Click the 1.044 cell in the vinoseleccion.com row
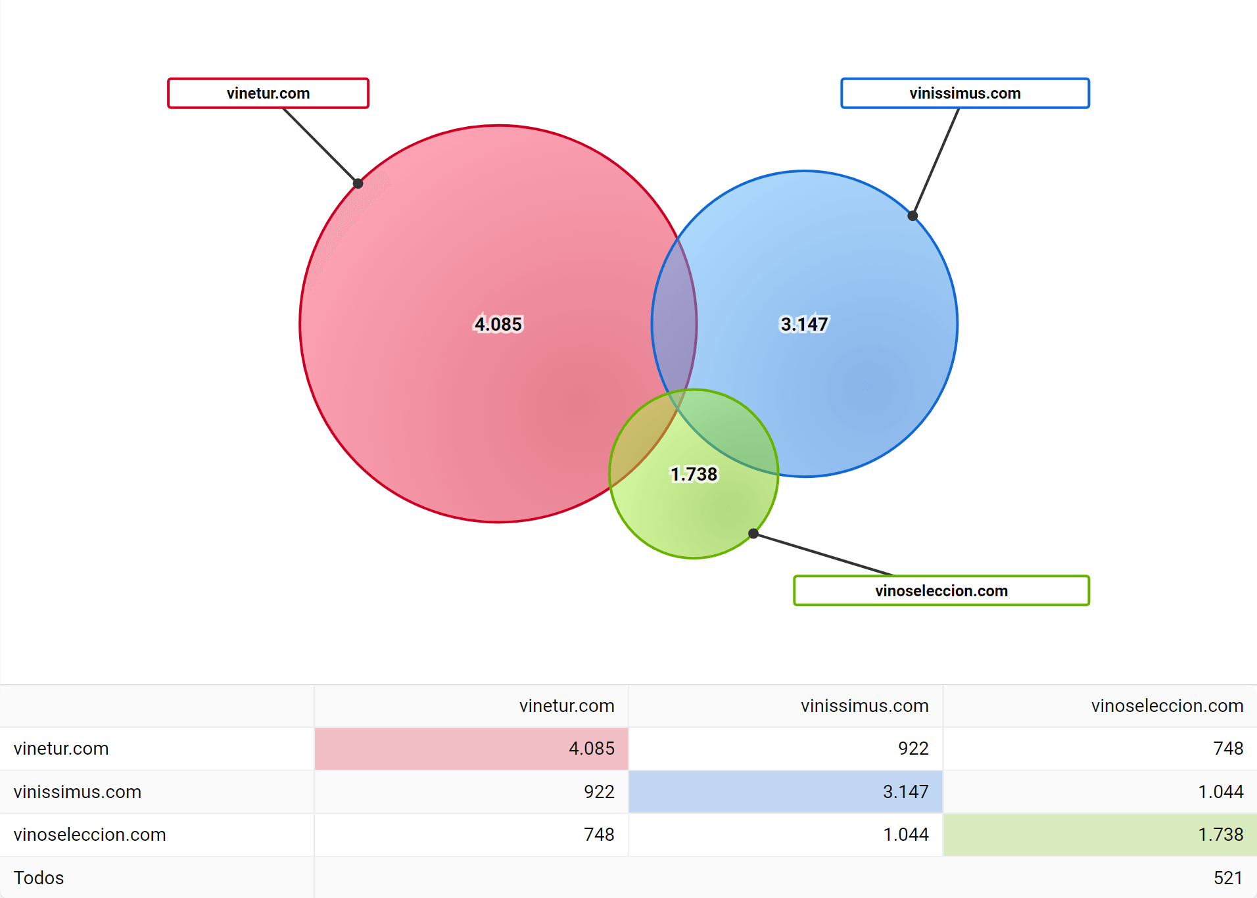The height and width of the screenshot is (898, 1257). tap(905, 834)
